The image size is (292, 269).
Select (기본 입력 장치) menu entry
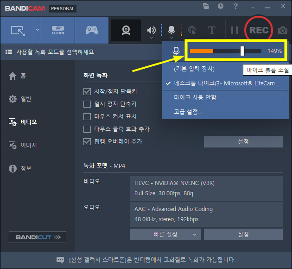tap(194, 69)
